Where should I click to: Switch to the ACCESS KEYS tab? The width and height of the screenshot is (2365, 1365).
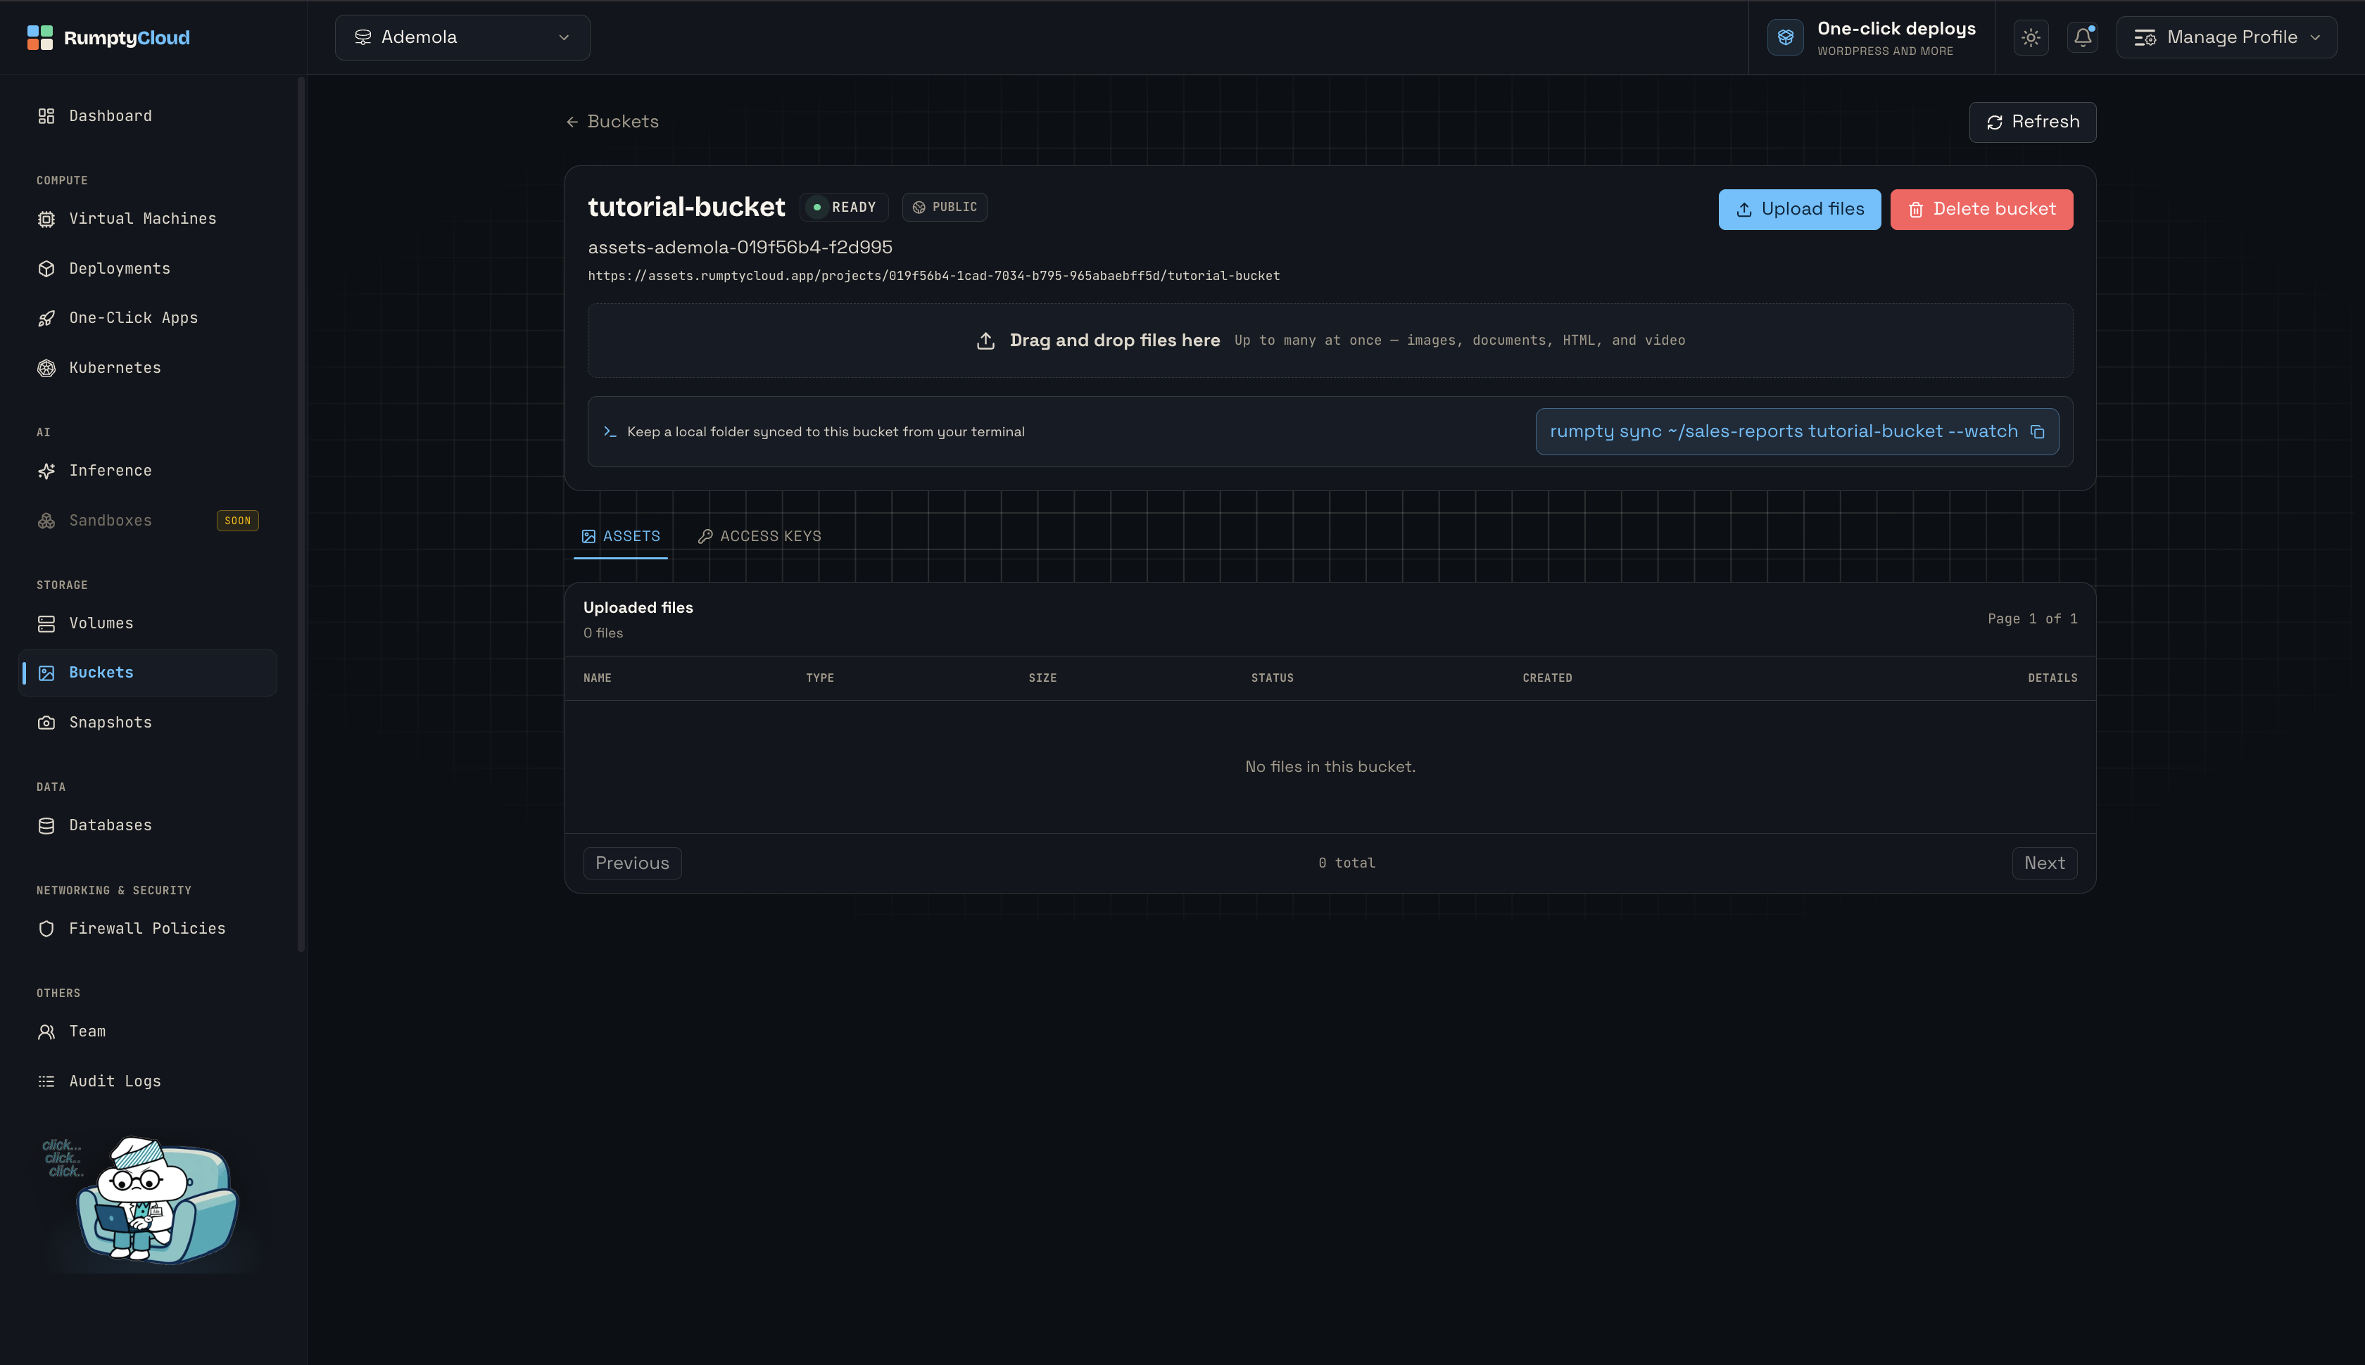pos(759,536)
